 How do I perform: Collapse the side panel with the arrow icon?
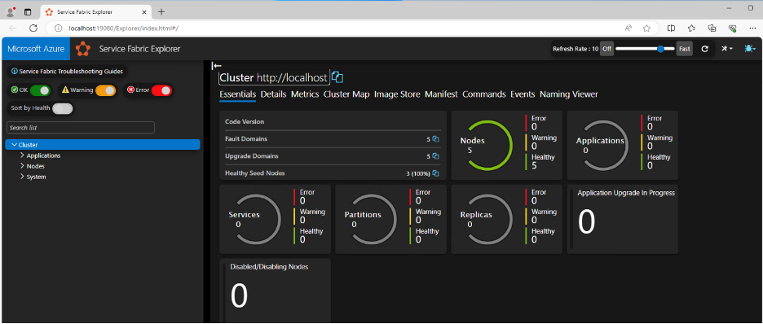[217, 66]
